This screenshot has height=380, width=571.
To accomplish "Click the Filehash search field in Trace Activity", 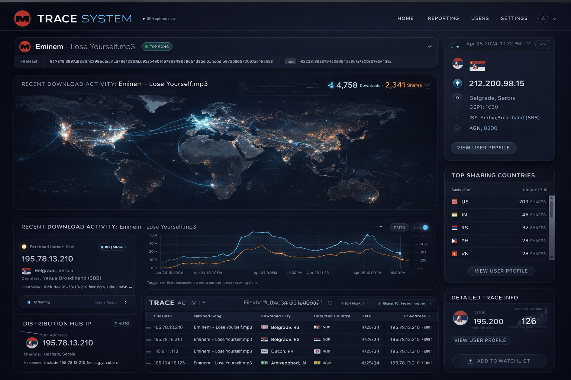I will click(x=283, y=303).
